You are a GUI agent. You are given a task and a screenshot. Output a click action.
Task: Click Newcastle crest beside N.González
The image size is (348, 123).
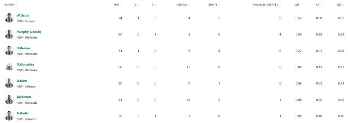(x=9, y=67)
